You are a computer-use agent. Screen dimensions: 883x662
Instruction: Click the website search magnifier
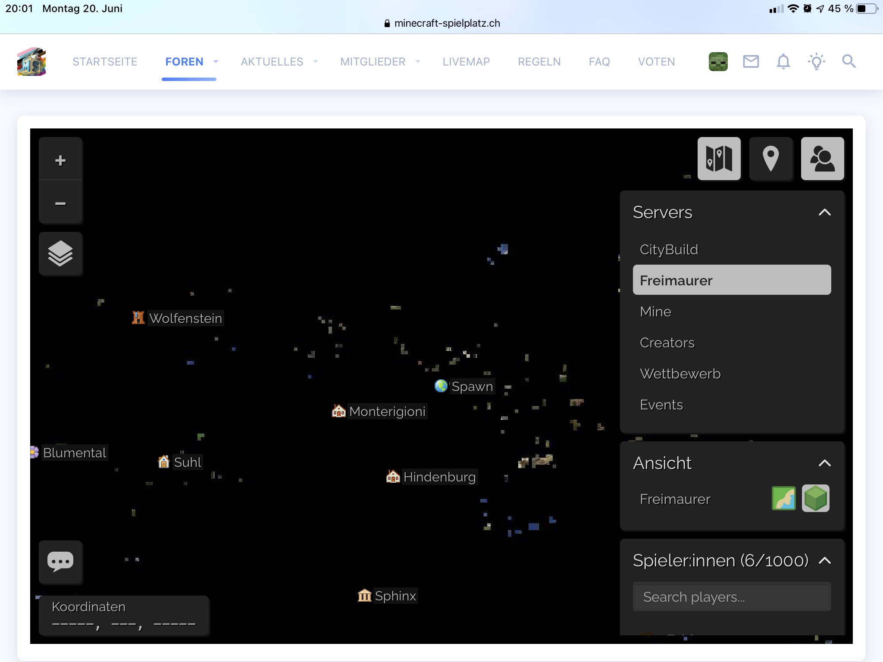click(x=849, y=62)
